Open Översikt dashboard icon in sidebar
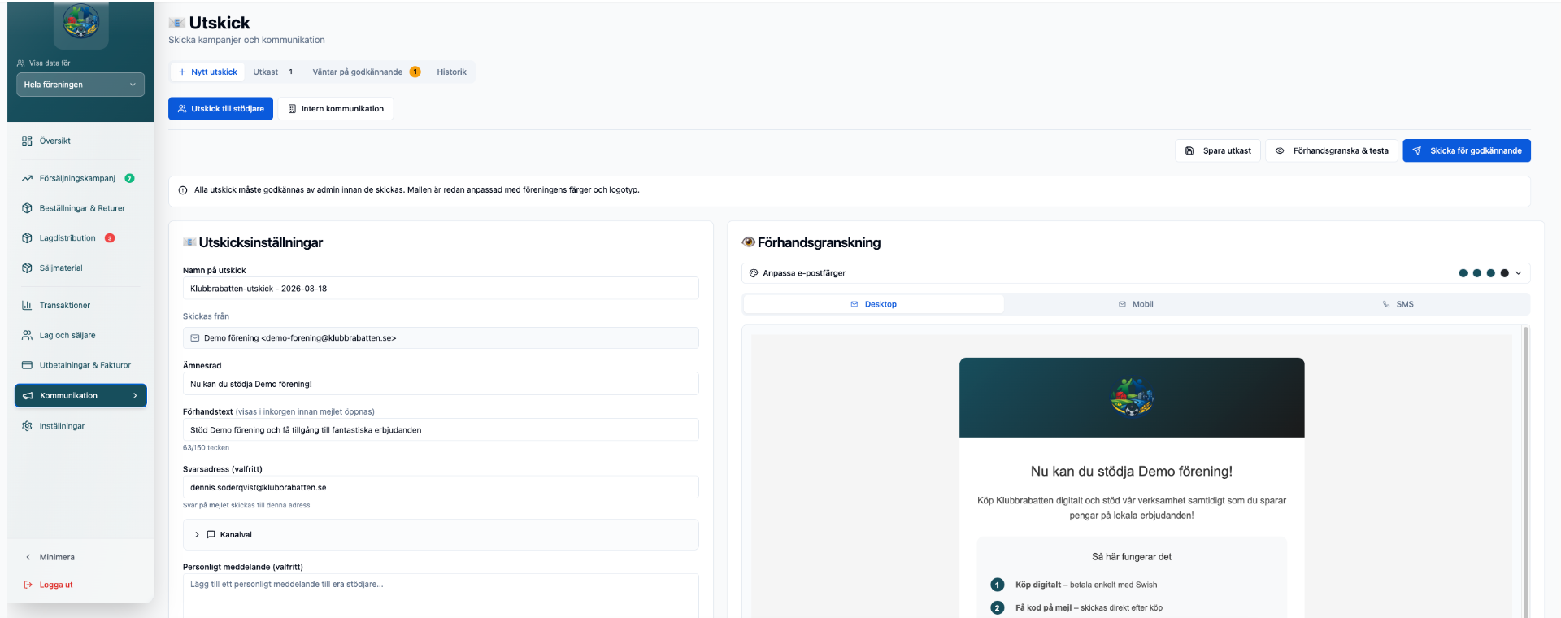The height and width of the screenshot is (618, 1561). pyautogui.click(x=27, y=141)
